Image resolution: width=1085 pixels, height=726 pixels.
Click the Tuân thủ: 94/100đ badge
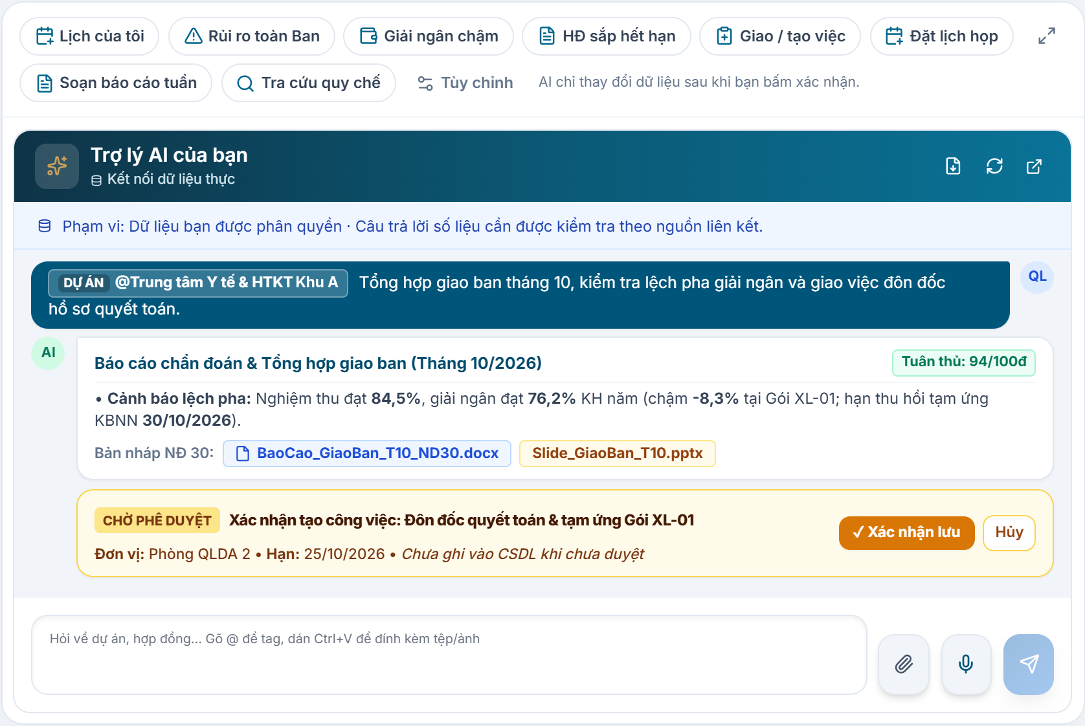tap(964, 362)
